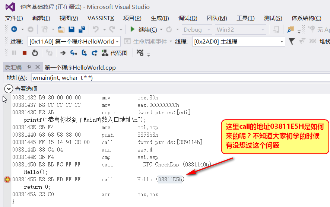Click the New Project toolbar icon
The image size is (330, 207).
(x=44, y=29)
